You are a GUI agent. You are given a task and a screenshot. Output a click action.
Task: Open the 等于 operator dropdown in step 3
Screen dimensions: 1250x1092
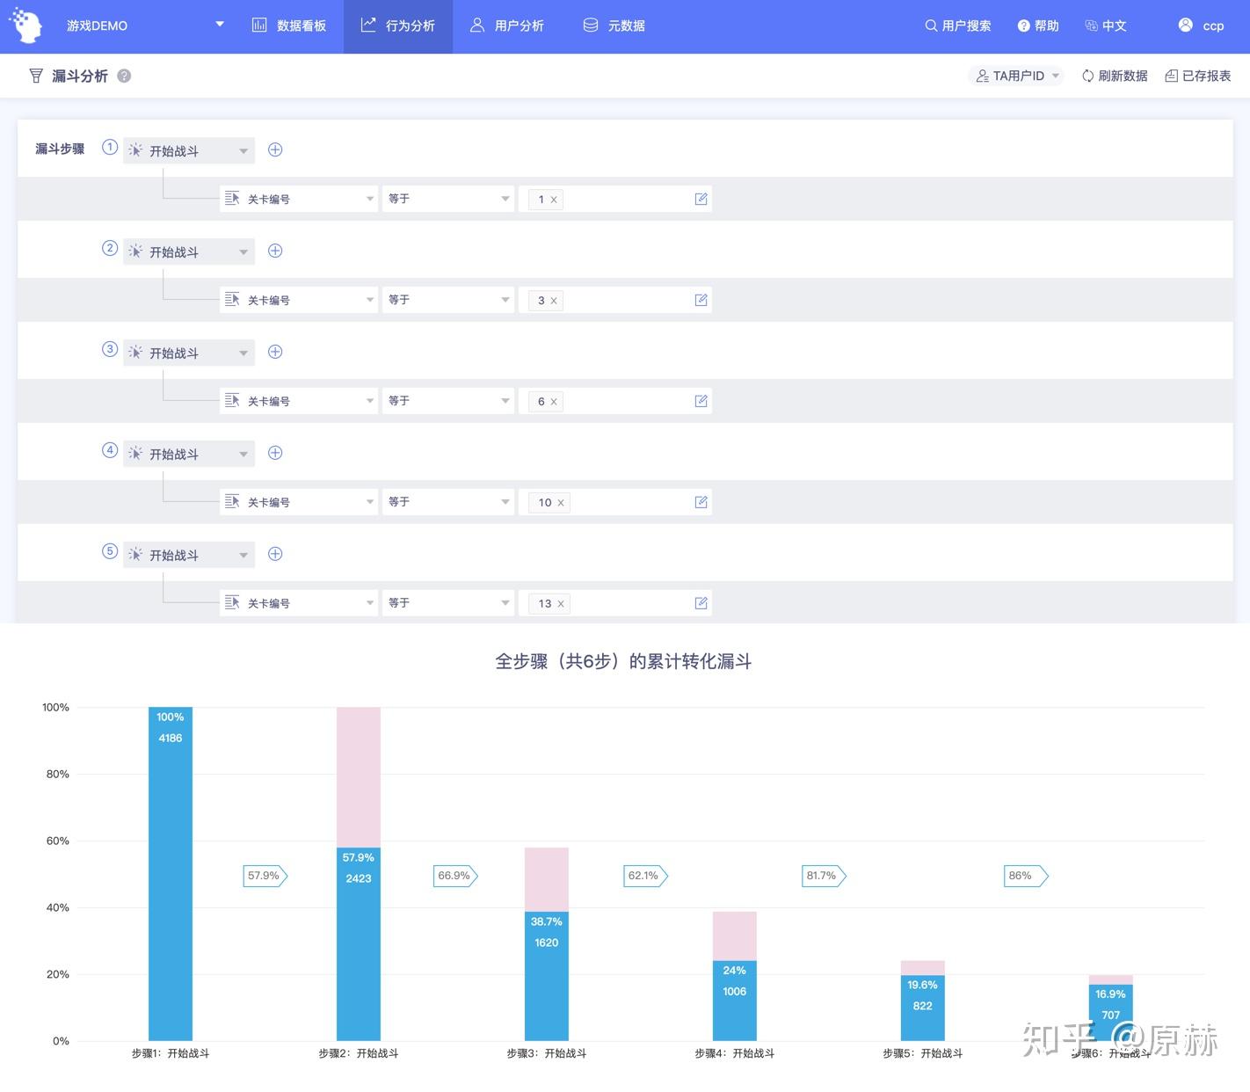coord(448,400)
